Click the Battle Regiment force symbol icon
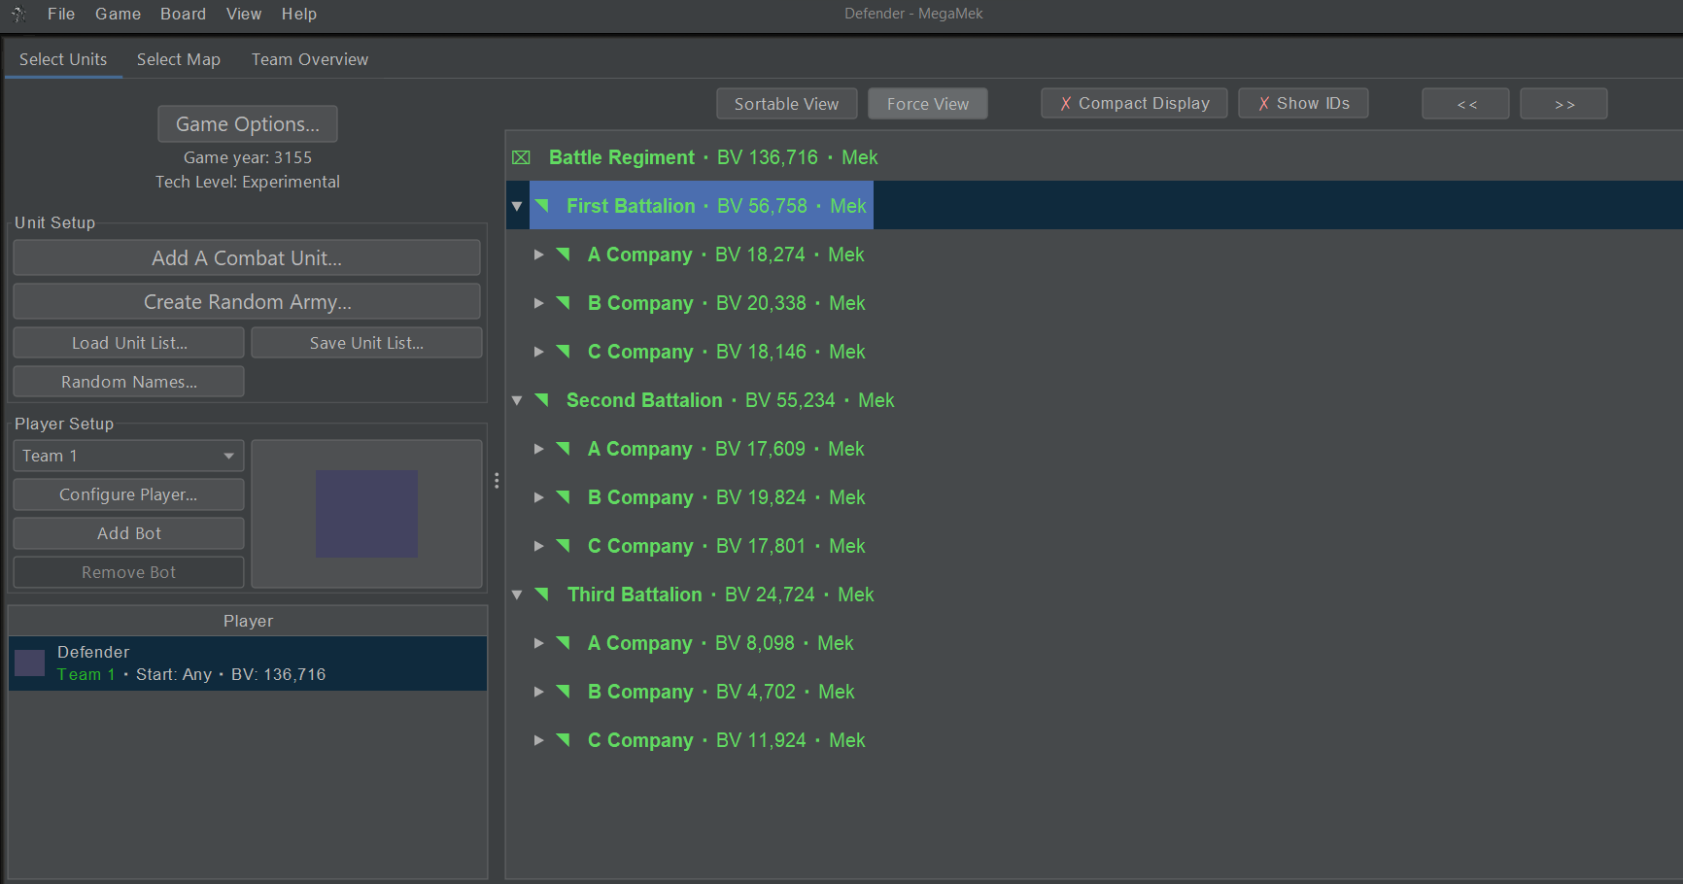The height and width of the screenshot is (884, 1683). tap(521, 157)
